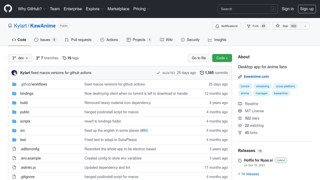
Task: Click the tag icon next to 16 tags
Action: tap(64, 58)
